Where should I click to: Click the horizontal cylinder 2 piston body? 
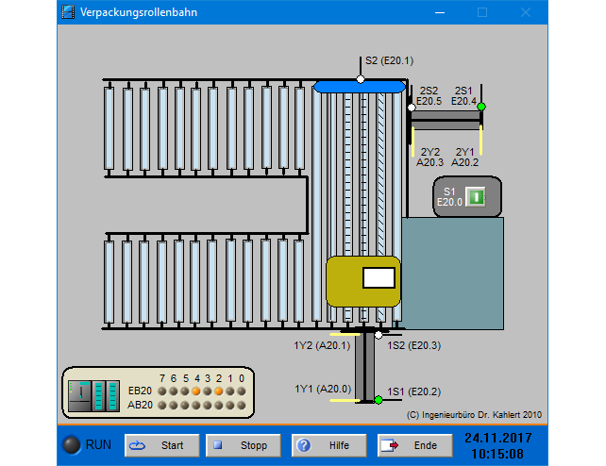click(x=446, y=121)
